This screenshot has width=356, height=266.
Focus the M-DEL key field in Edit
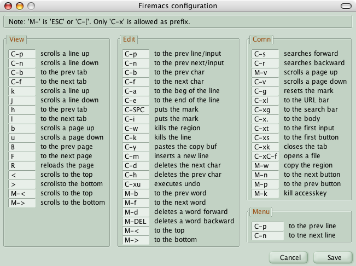[x=136, y=222]
